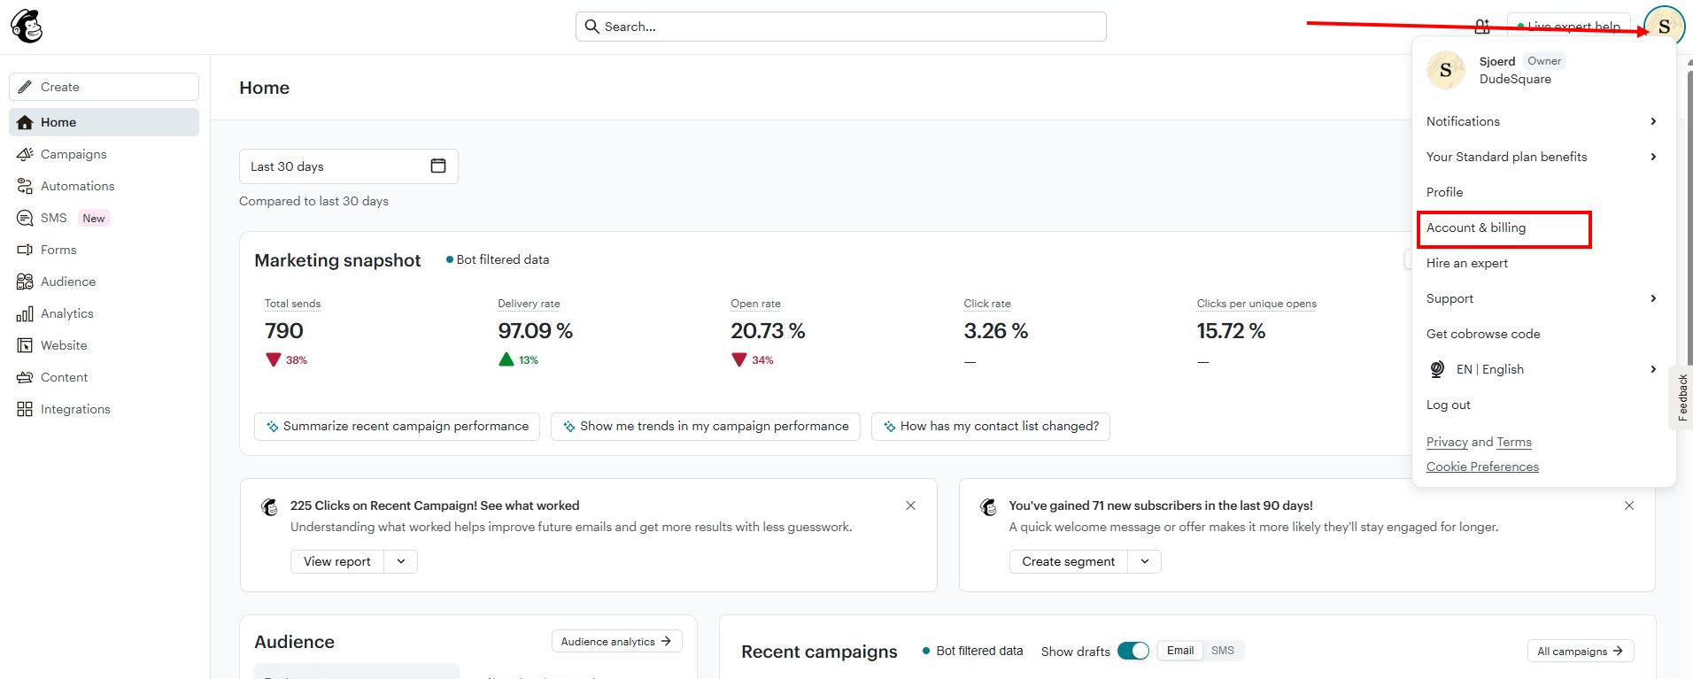Click the Home house icon in sidebar
Screen dimensions: 1693x679
(25, 122)
